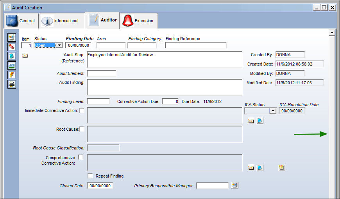The height and width of the screenshot is (199, 340).
Task: Click the Immediate Corrective Action text area
Action: pyautogui.click(x=165, y=115)
